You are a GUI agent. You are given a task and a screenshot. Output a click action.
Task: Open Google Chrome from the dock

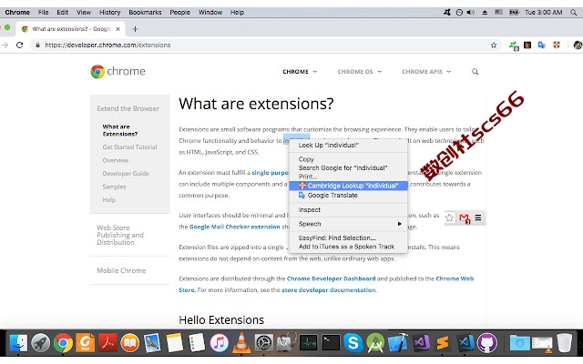[x=63, y=343]
